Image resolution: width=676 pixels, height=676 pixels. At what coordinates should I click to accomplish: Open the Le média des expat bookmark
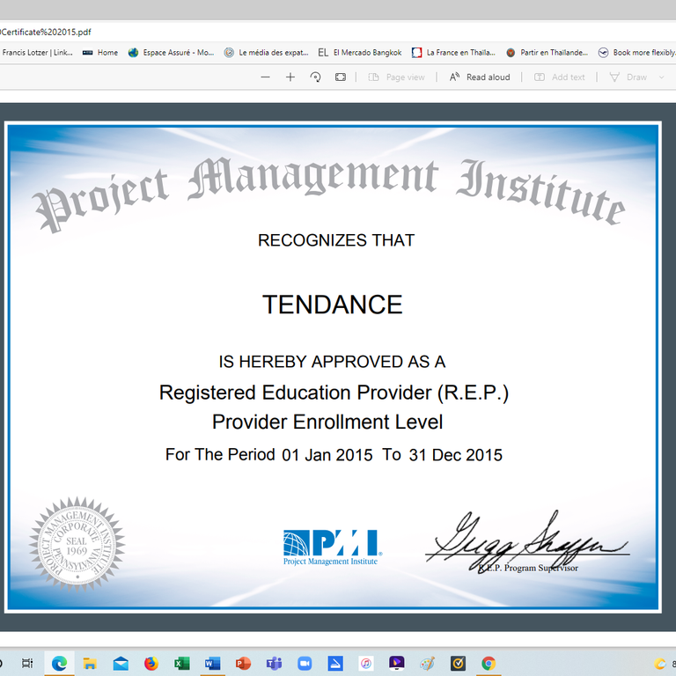pos(267,53)
